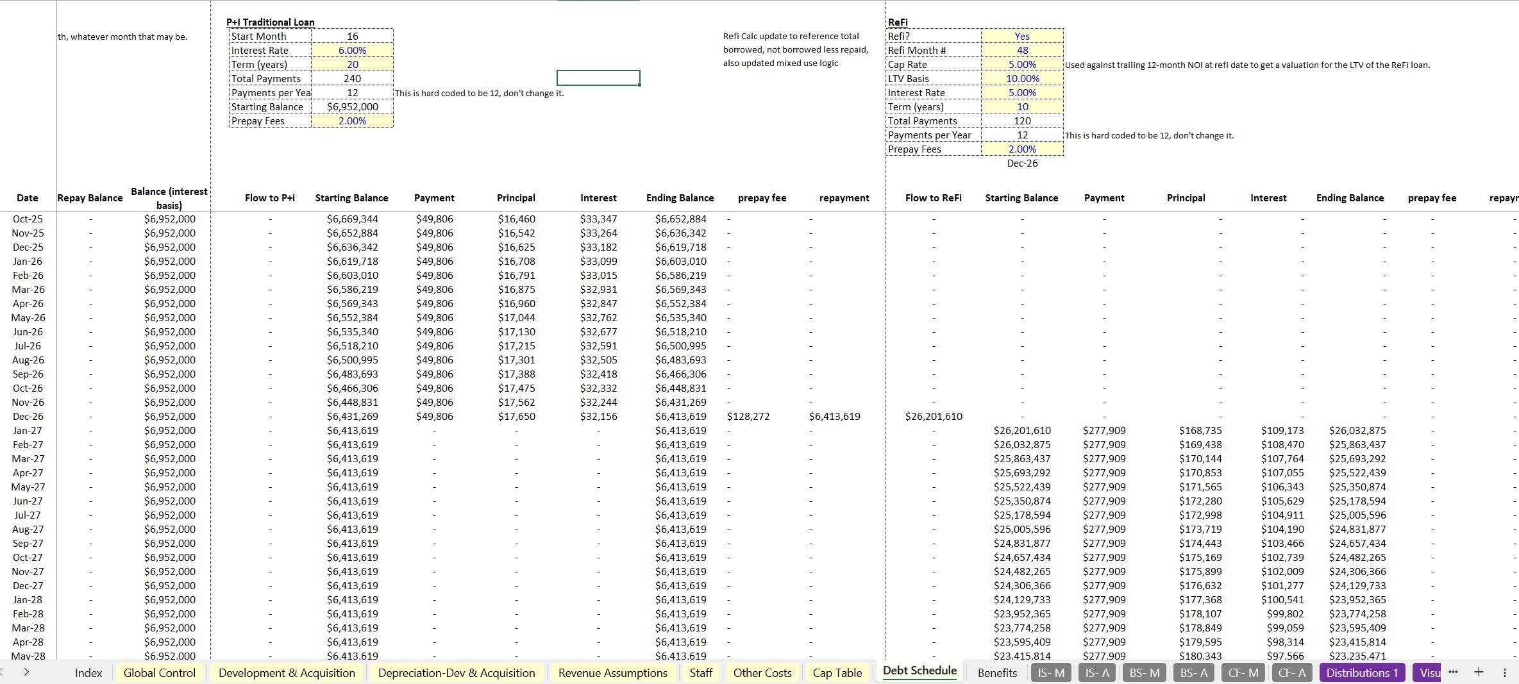Screen dimensions: 1519x684
Task: Click ReFi Total Payments 120 cell
Action: click(1022, 121)
